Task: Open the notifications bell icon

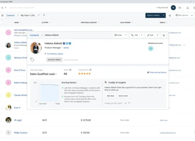Action: tap(187, 8)
